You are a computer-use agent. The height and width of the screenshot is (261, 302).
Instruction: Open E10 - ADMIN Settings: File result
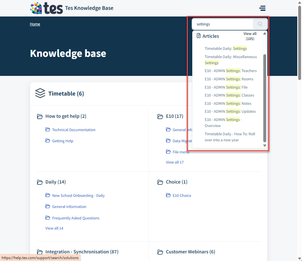[226, 87]
